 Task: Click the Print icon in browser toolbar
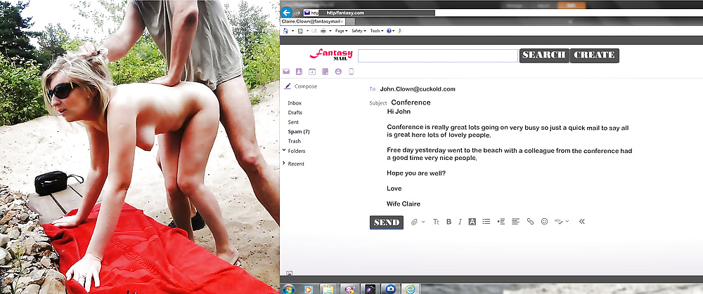coord(323,31)
